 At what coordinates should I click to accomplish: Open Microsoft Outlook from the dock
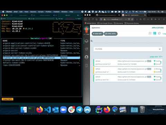click(55, 109)
